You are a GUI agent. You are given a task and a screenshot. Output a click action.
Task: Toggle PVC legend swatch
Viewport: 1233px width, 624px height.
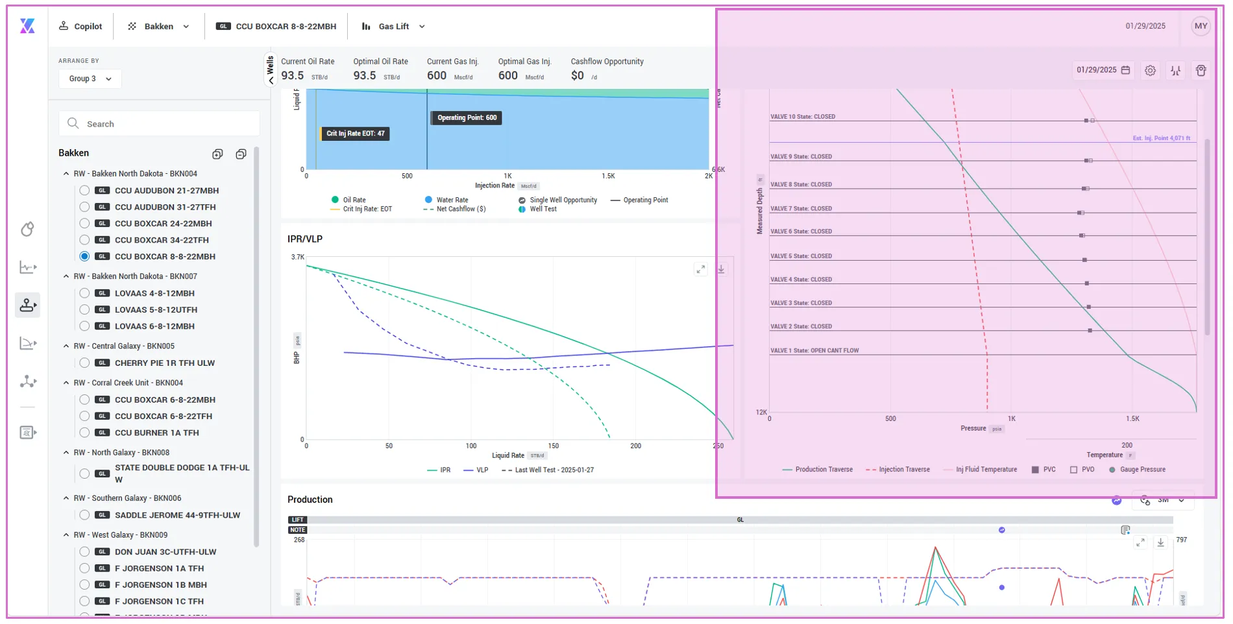(1035, 470)
